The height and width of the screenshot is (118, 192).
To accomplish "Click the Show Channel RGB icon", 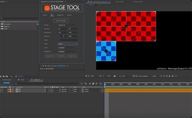I will coord(120,76).
